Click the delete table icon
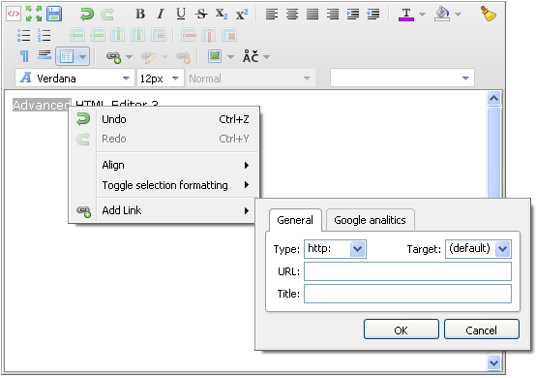Screen dimensions: 536x378 pos(229,35)
